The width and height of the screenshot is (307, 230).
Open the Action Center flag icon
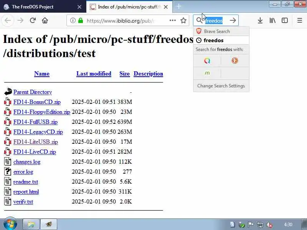pos(251,225)
